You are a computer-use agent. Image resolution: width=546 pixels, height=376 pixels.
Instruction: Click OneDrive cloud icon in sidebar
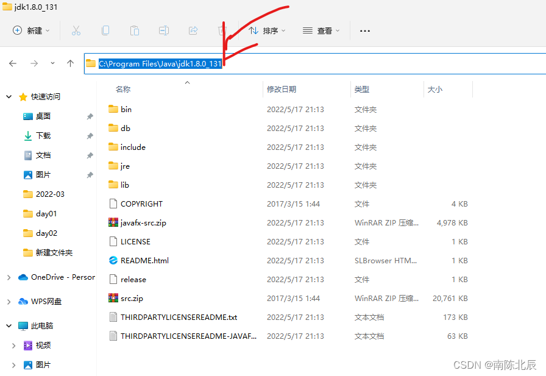pos(23,277)
